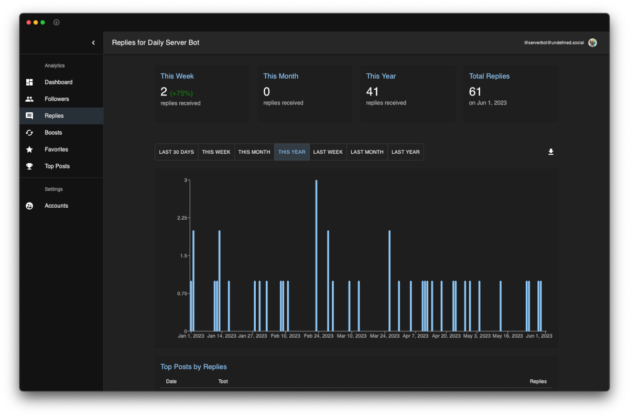This screenshot has height=417, width=629.
Task: Click the Favorites star icon
Action: pyautogui.click(x=29, y=149)
